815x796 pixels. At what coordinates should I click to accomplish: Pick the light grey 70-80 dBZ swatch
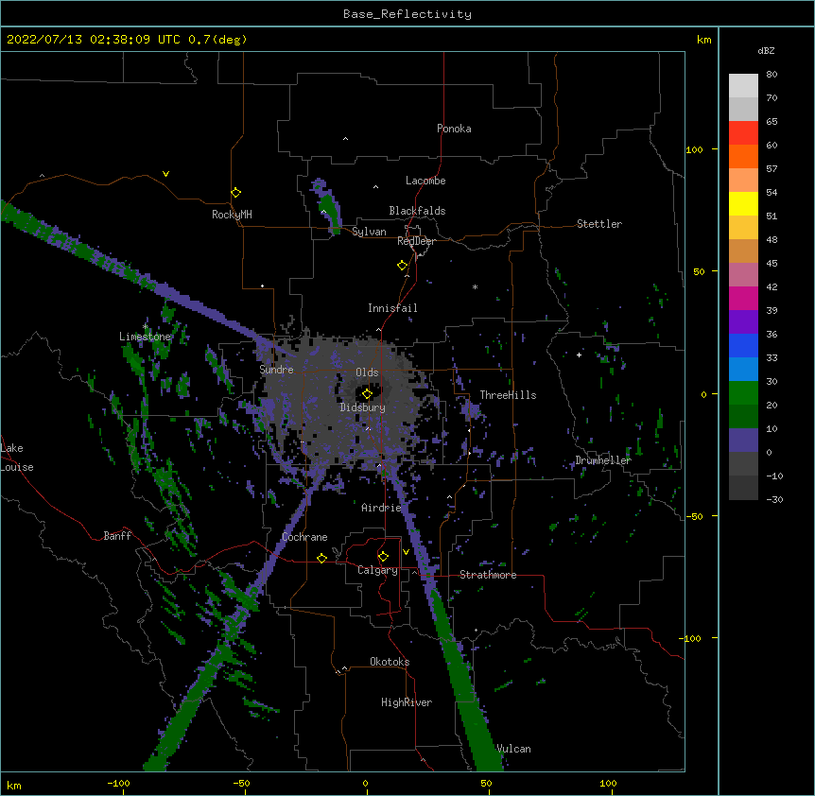tap(743, 86)
